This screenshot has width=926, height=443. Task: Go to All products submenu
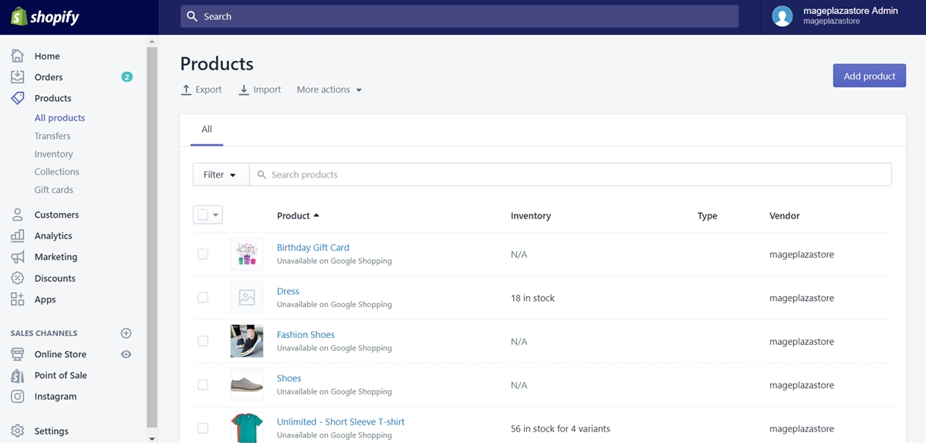pos(59,118)
